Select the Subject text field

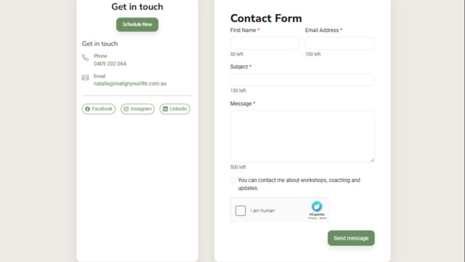click(302, 80)
